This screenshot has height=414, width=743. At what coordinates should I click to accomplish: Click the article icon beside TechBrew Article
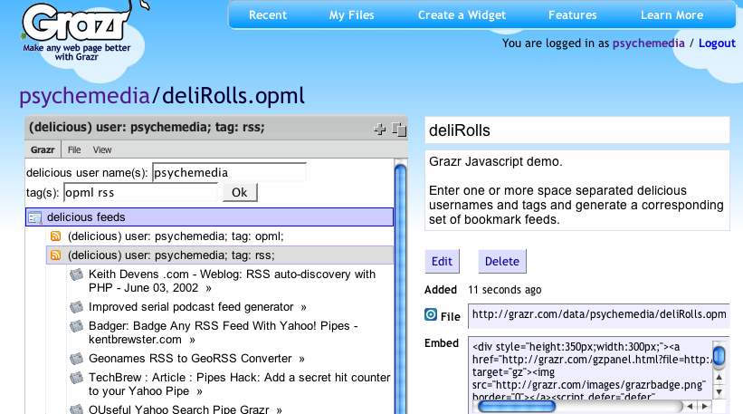(x=76, y=378)
